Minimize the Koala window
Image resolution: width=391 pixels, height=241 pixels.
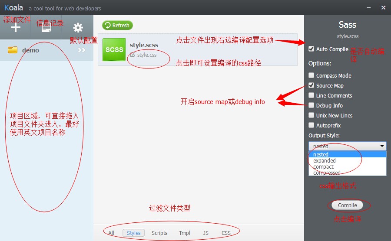click(368, 8)
